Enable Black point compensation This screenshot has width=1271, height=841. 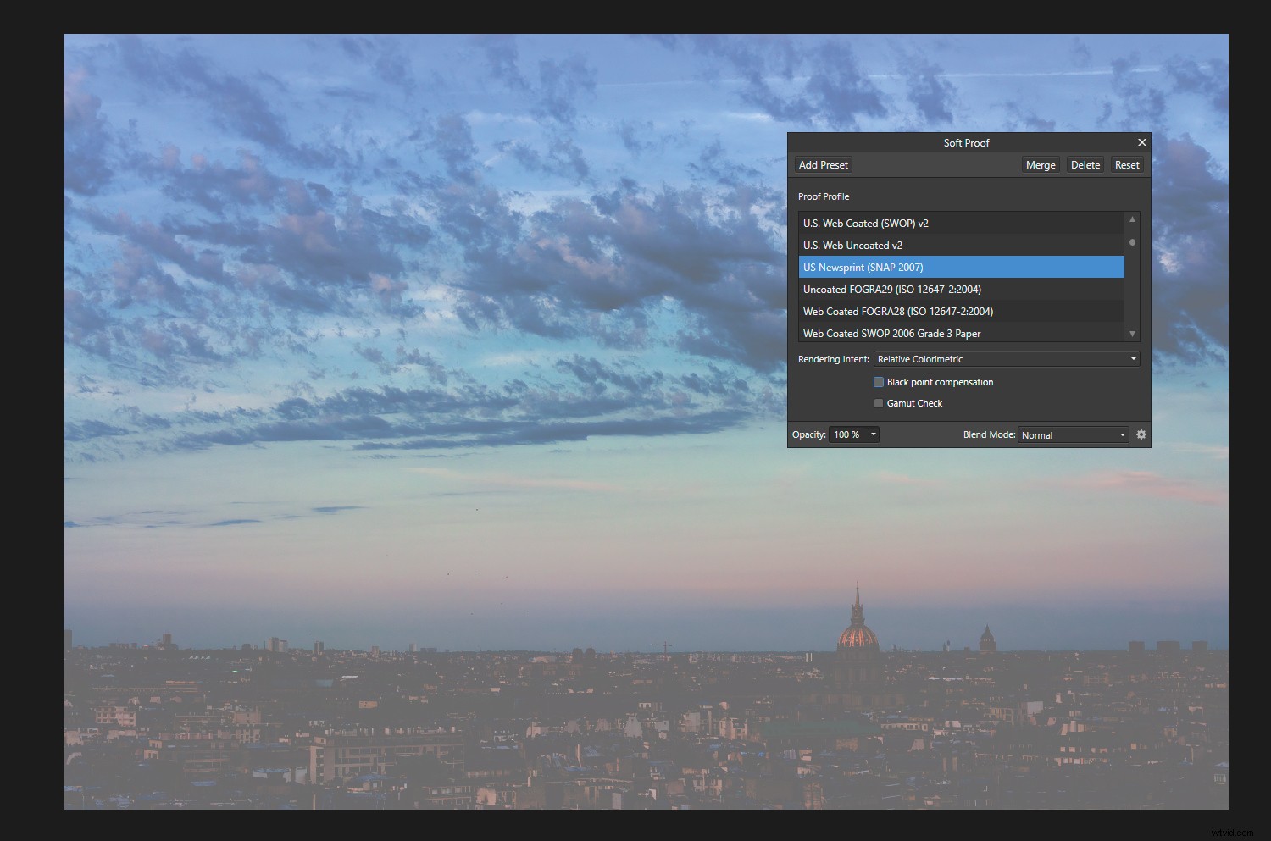pyautogui.click(x=878, y=382)
